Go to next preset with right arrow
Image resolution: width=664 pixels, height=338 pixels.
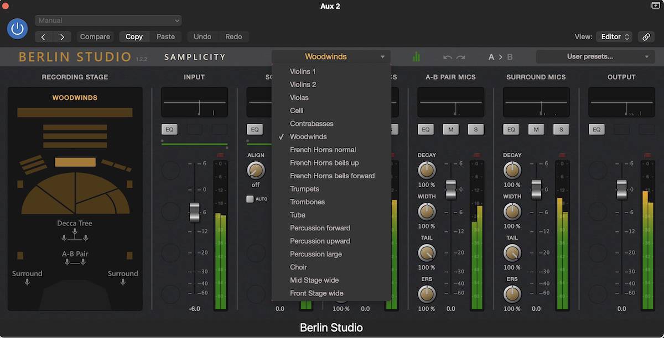coord(62,37)
